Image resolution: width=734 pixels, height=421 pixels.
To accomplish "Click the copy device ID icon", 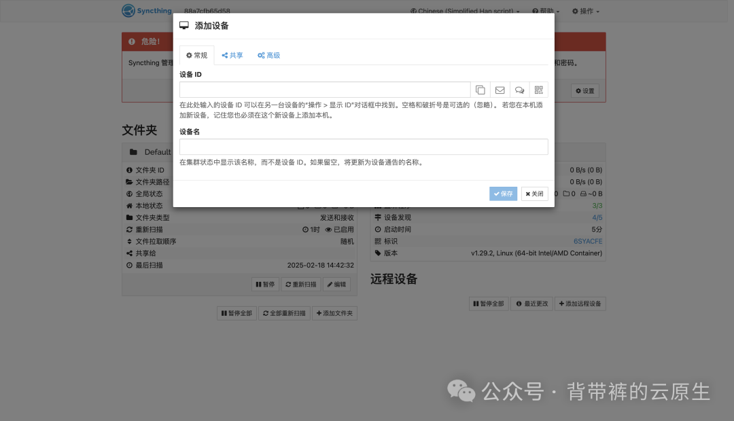I will pos(480,90).
